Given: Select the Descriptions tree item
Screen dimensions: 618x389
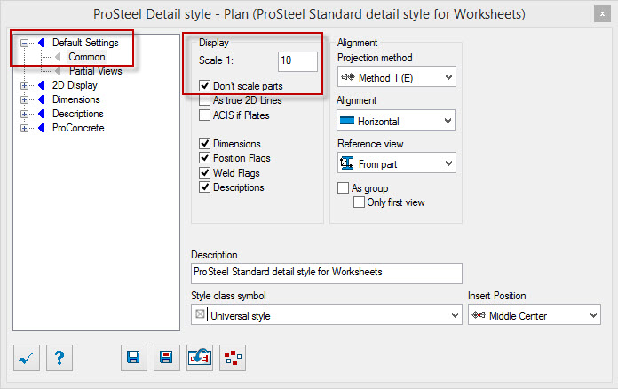Looking at the screenshot, I should click(78, 114).
